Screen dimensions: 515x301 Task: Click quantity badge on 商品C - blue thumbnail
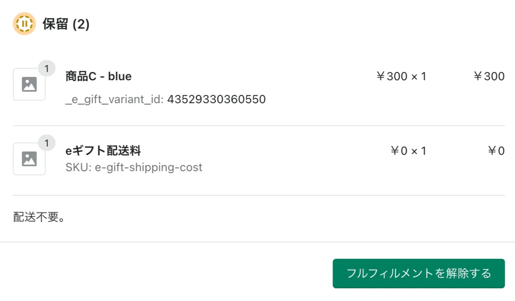tap(47, 69)
